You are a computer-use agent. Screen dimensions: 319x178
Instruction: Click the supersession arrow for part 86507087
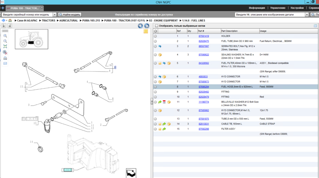tap(160, 46)
